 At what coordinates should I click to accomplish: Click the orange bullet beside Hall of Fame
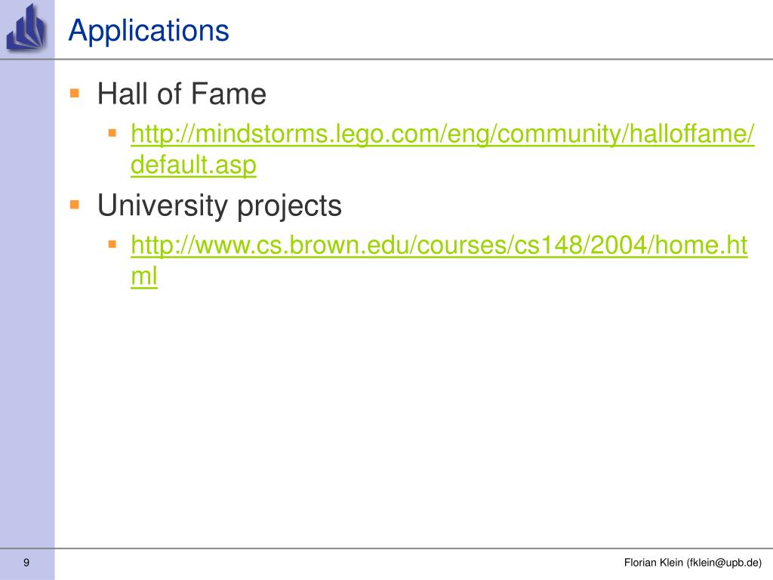pyautogui.click(x=75, y=93)
